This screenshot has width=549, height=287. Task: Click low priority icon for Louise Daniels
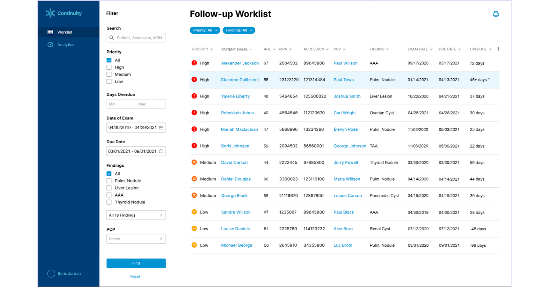pyautogui.click(x=194, y=228)
